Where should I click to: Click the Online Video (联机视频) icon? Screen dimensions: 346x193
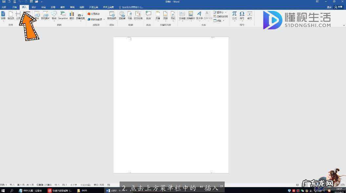112,15
